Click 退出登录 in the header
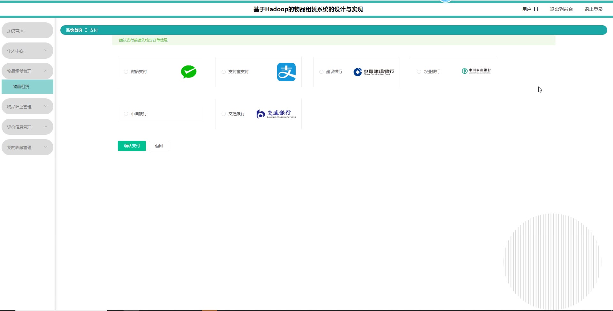Screen dimensions: 613x311 (x=594, y=9)
